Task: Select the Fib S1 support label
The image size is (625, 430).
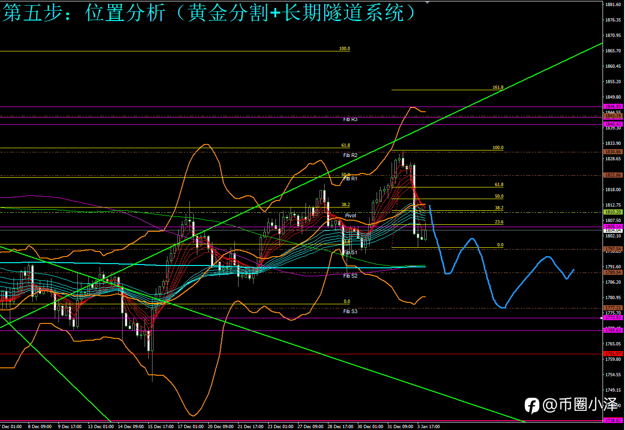Action: (350, 252)
